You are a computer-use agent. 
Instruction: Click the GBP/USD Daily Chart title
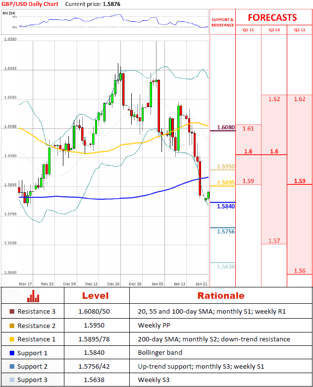(30, 4)
